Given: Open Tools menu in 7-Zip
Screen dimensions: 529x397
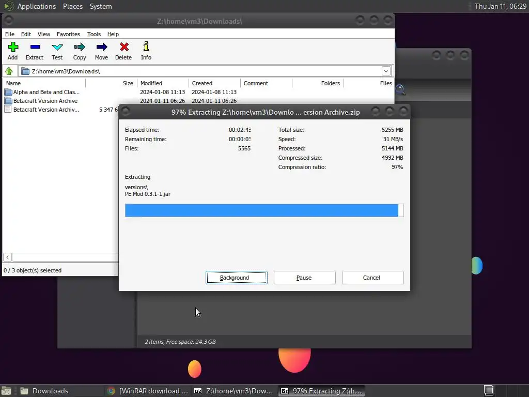Looking at the screenshot, I should point(94,34).
